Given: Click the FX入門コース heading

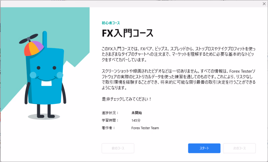Looking at the screenshot, I should (127, 33).
